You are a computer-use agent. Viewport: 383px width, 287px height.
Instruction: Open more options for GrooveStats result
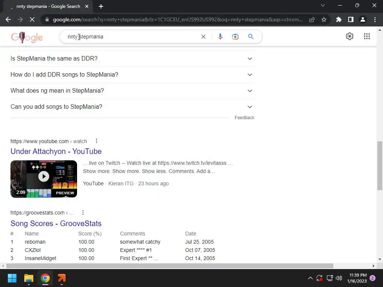pyautogui.click(x=83, y=213)
